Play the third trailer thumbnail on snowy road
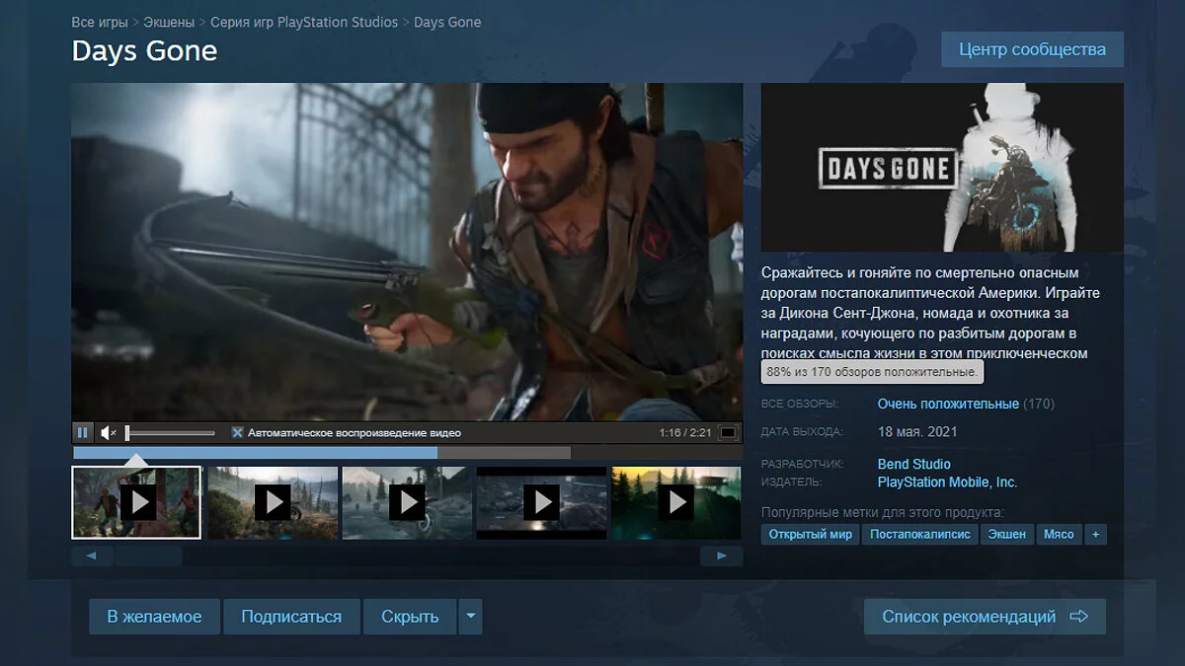 click(x=406, y=502)
